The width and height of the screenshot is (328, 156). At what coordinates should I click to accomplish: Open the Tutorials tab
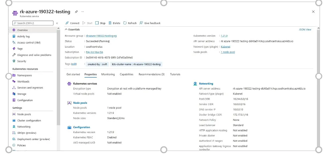[175, 74]
